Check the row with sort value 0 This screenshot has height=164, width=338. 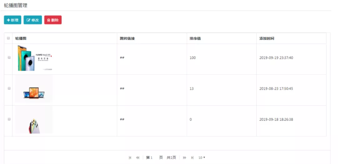pos(9,119)
